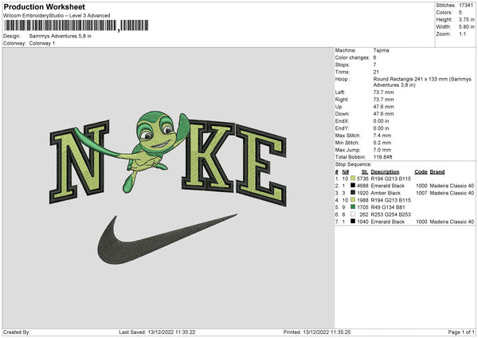Click stitch count 5736 in row 1
This screenshot has height=338, width=478.
point(362,179)
